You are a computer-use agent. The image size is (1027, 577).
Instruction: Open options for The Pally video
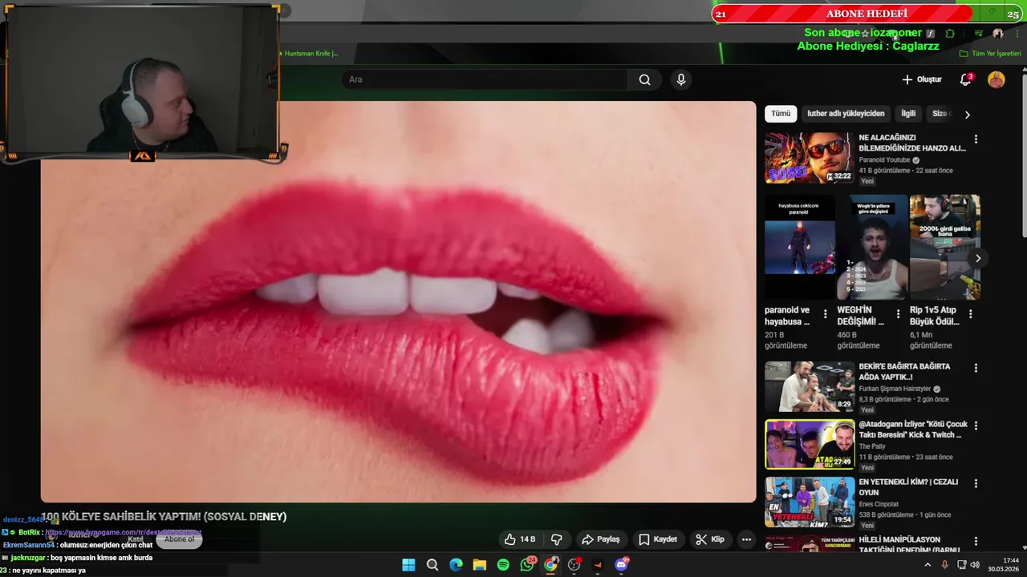976,426
